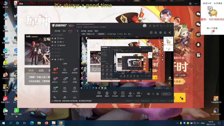Switch to 活动 tab in Genshin launcher
This screenshot has width=224, height=126.
pyautogui.click(x=31, y=71)
